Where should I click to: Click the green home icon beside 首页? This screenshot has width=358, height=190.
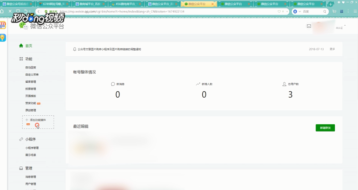coord(21,46)
